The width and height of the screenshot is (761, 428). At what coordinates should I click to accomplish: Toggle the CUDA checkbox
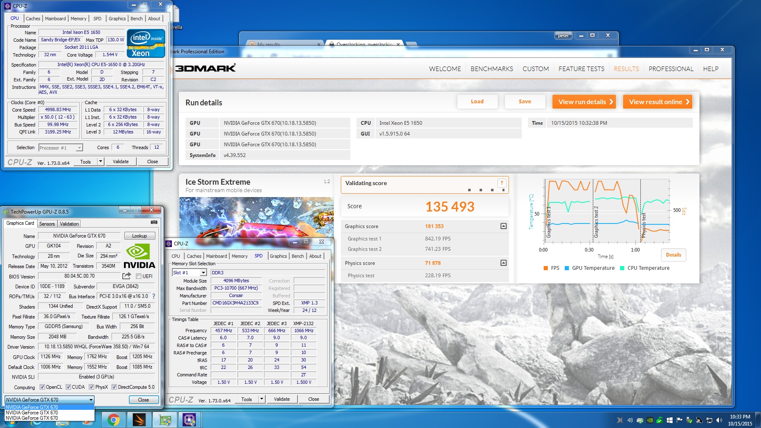tap(68, 387)
